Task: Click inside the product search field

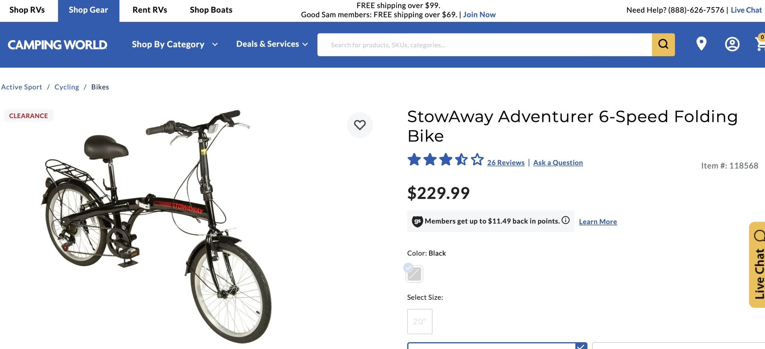Action: click(478, 45)
